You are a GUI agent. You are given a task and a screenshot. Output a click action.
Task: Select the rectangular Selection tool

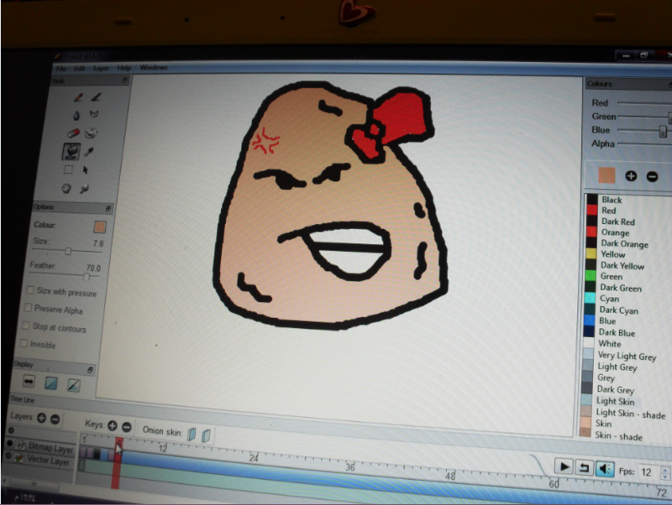click(68, 170)
